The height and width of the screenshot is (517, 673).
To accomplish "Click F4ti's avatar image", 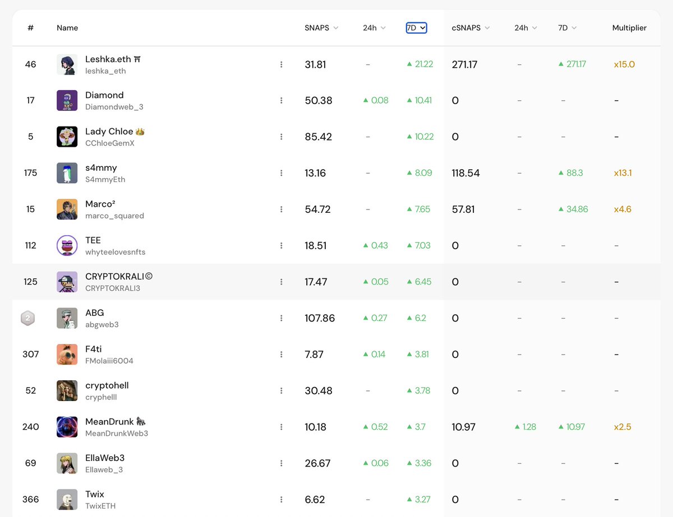I will [67, 354].
